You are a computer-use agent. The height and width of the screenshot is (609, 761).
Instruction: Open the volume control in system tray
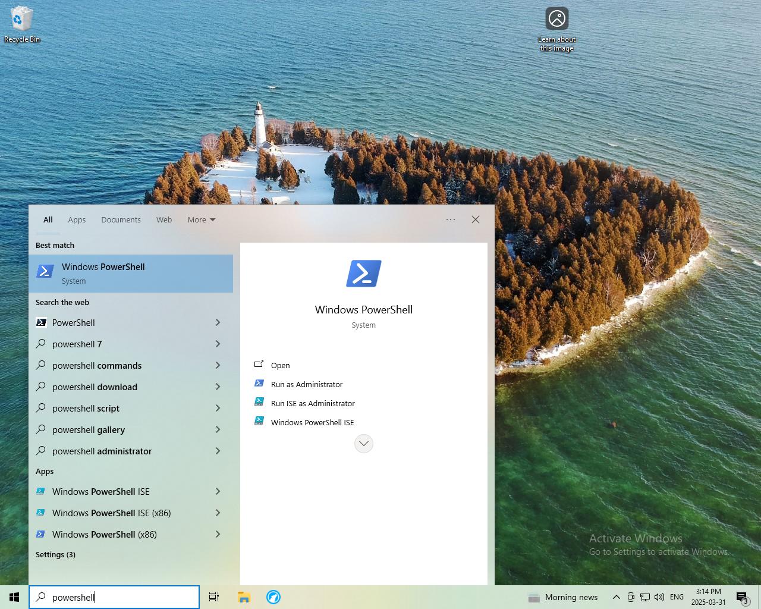[x=659, y=597]
